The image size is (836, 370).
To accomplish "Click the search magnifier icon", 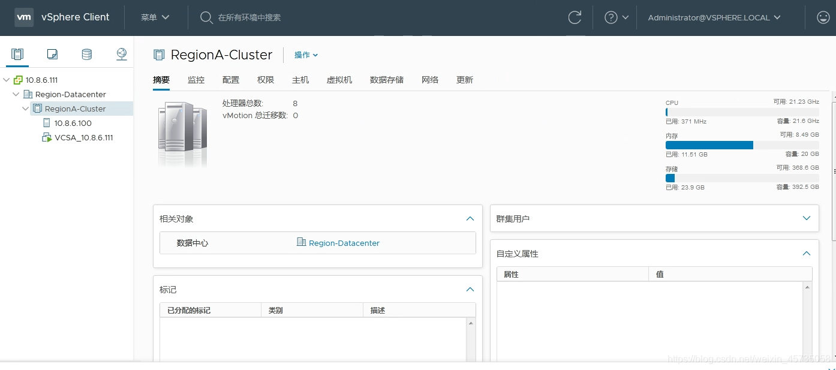I will pos(206,17).
